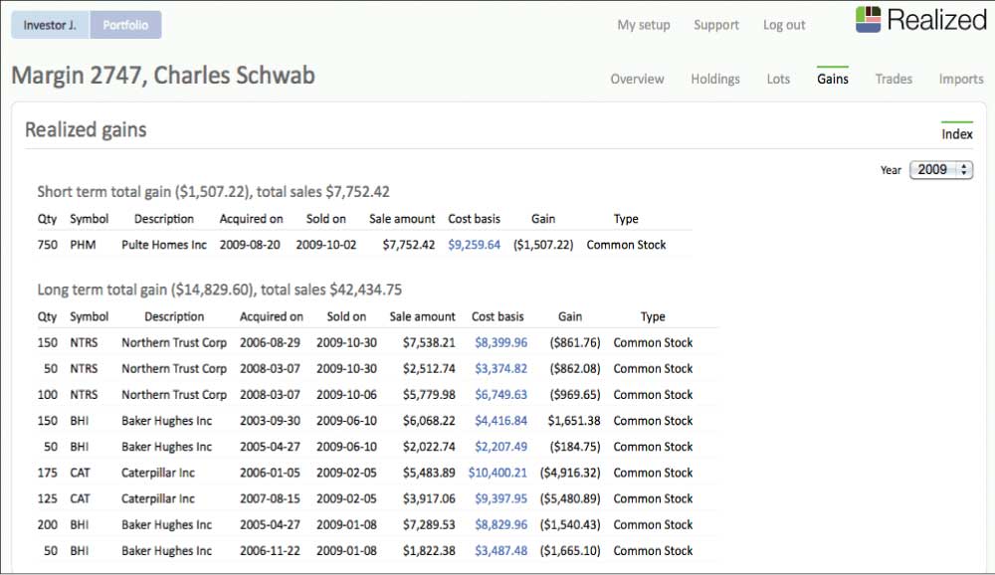This screenshot has width=995, height=575.
Task: Click the Margin 2747, Charles Schwab heading
Action: tap(163, 76)
